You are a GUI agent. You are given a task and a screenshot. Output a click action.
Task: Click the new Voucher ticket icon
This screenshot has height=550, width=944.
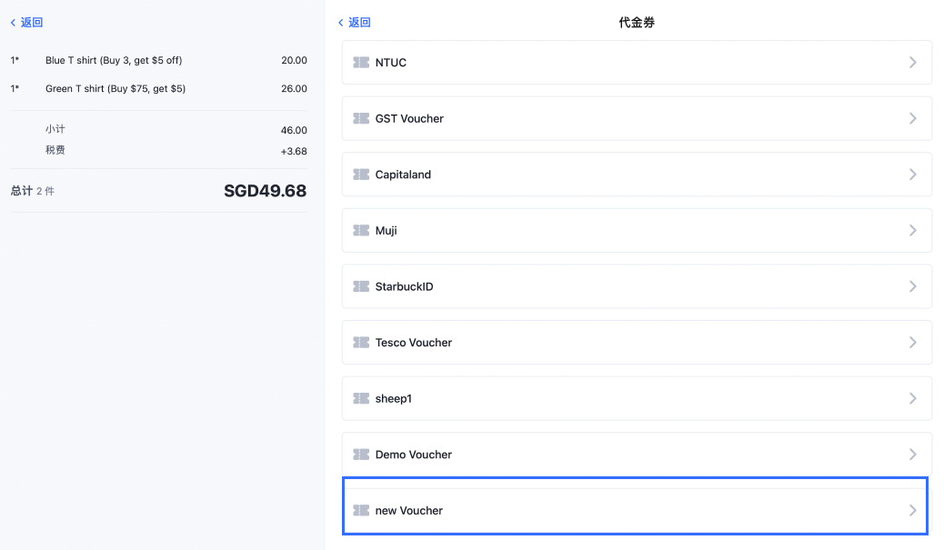pos(361,510)
